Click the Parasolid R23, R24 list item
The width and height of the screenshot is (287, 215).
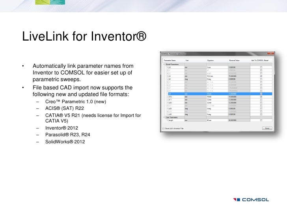coord(68,135)
